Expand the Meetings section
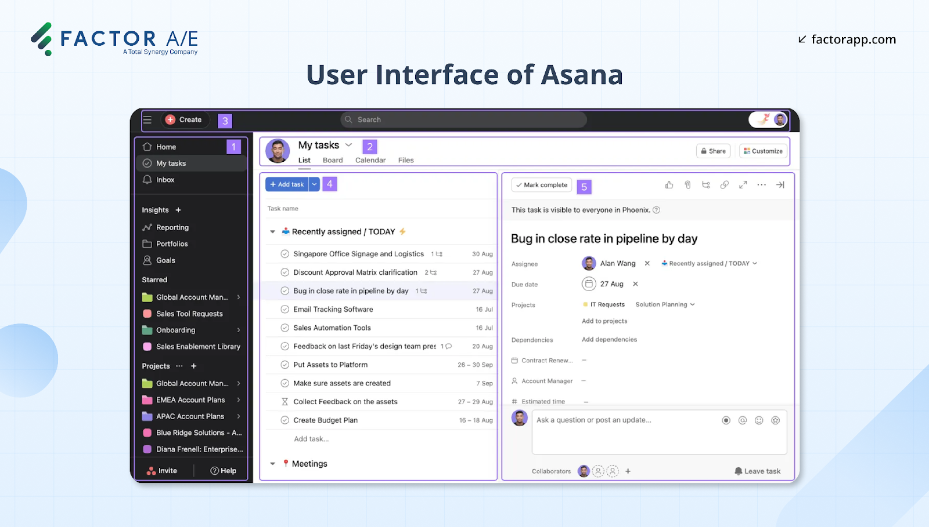Viewport: 929px width, 527px height. pyautogui.click(x=272, y=463)
